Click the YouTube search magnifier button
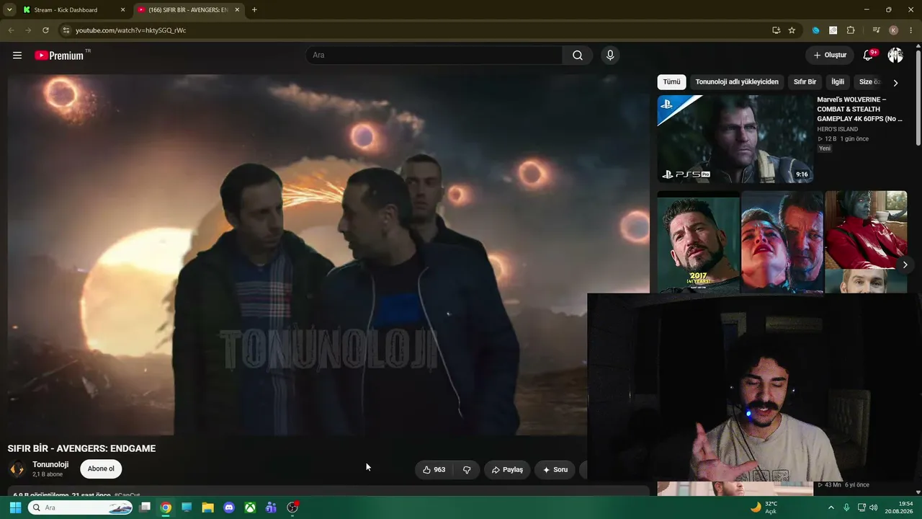 click(x=578, y=56)
